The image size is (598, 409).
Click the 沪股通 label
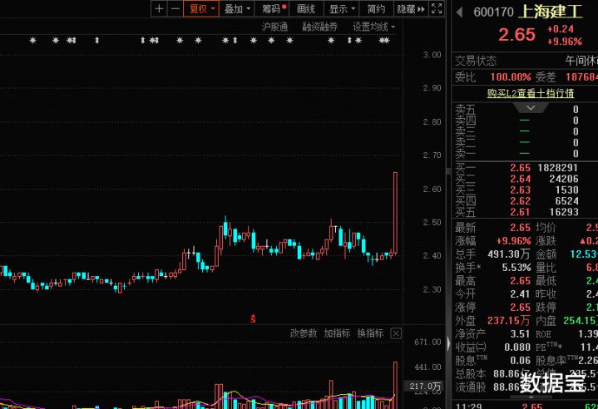[274, 27]
